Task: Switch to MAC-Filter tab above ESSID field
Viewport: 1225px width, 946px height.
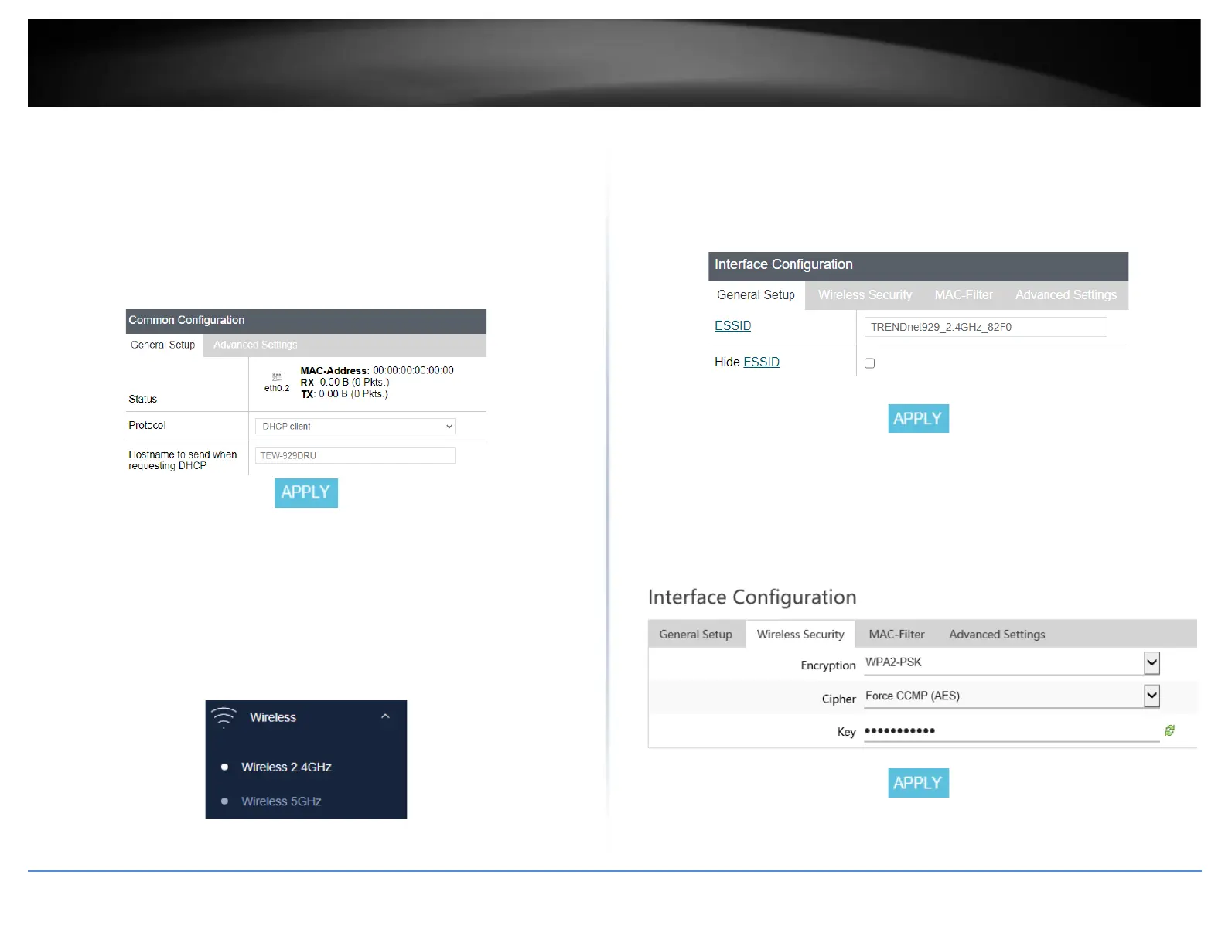Action: coord(964,295)
